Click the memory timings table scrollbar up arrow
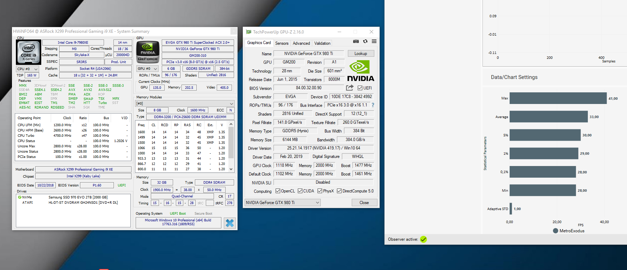This screenshot has width=627, height=270. click(231, 124)
